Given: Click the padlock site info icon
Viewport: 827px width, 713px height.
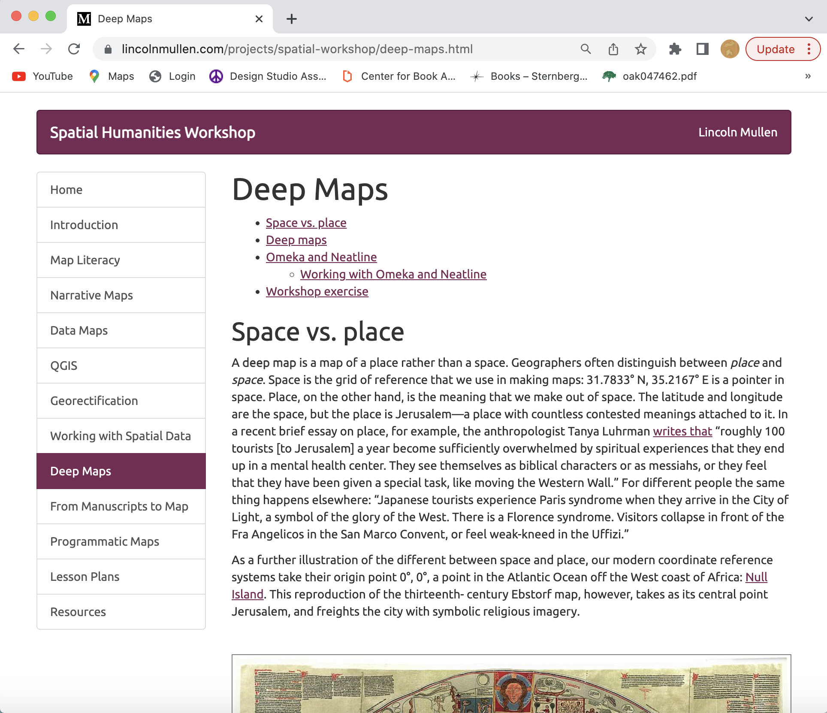Looking at the screenshot, I should click(x=108, y=49).
